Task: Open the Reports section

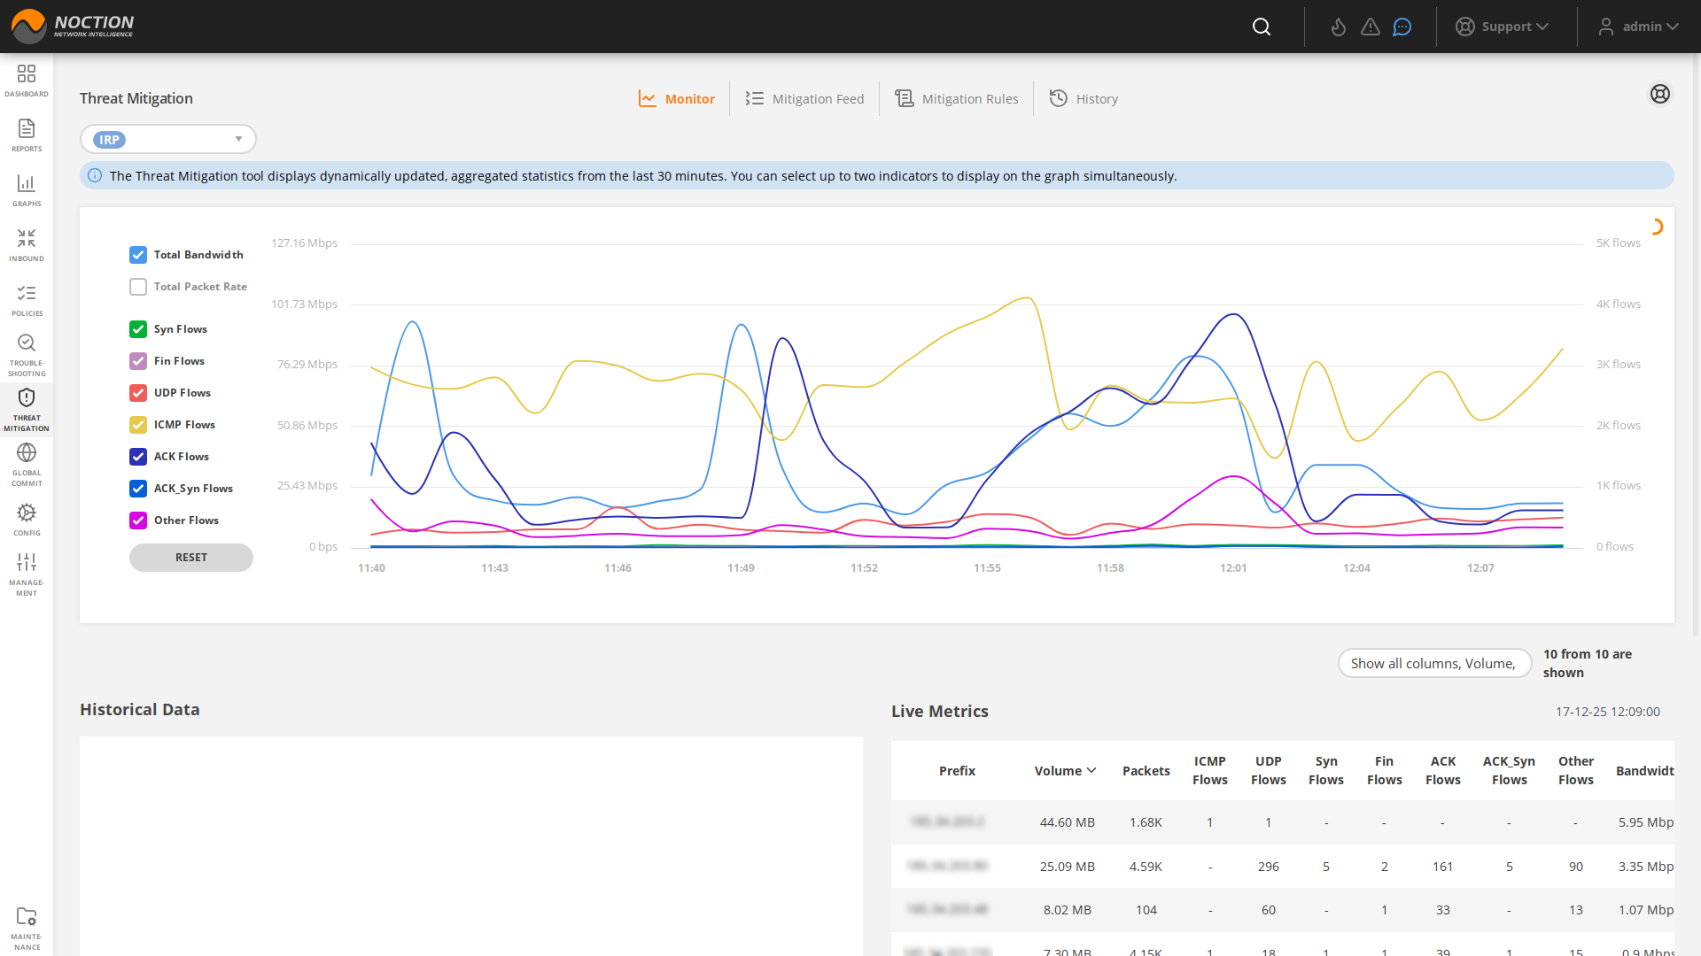Action: pyautogui.click(x=27, y=135)
